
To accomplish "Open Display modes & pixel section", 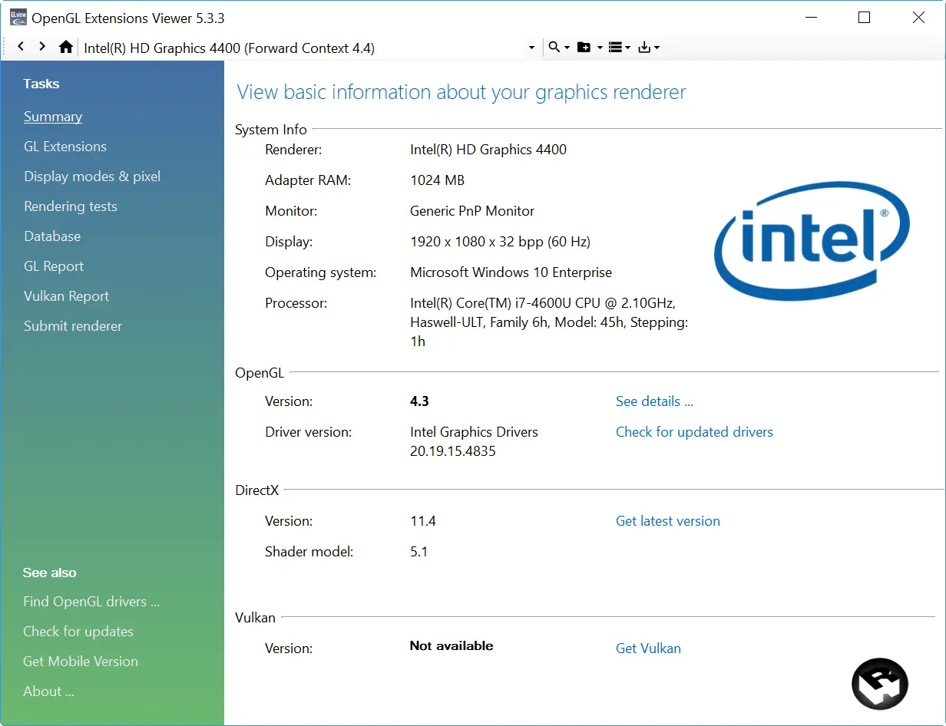I will pyautogui.click(x=92, y=177).
